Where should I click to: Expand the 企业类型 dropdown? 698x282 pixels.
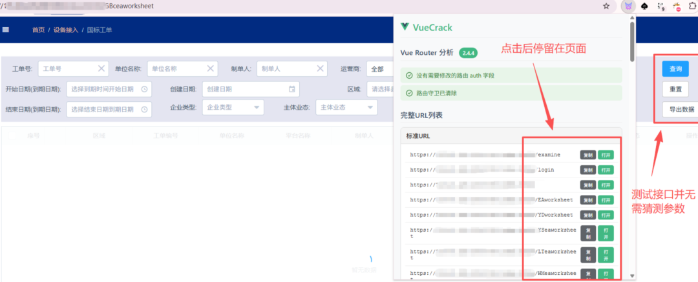[233, 107]
